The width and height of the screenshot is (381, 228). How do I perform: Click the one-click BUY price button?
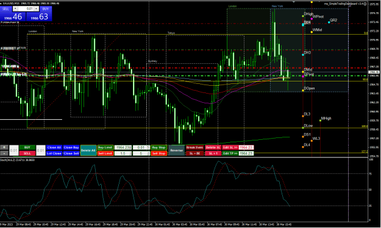click(39, 16)
